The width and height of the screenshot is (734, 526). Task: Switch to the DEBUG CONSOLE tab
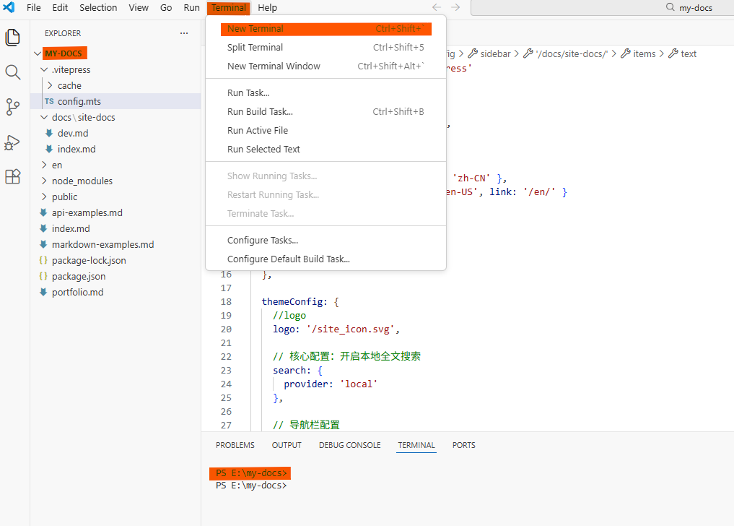coord(349,445)
